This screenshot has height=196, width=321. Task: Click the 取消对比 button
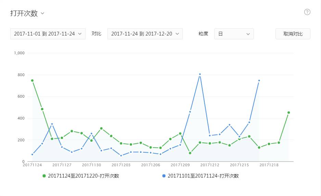[293, 34]
